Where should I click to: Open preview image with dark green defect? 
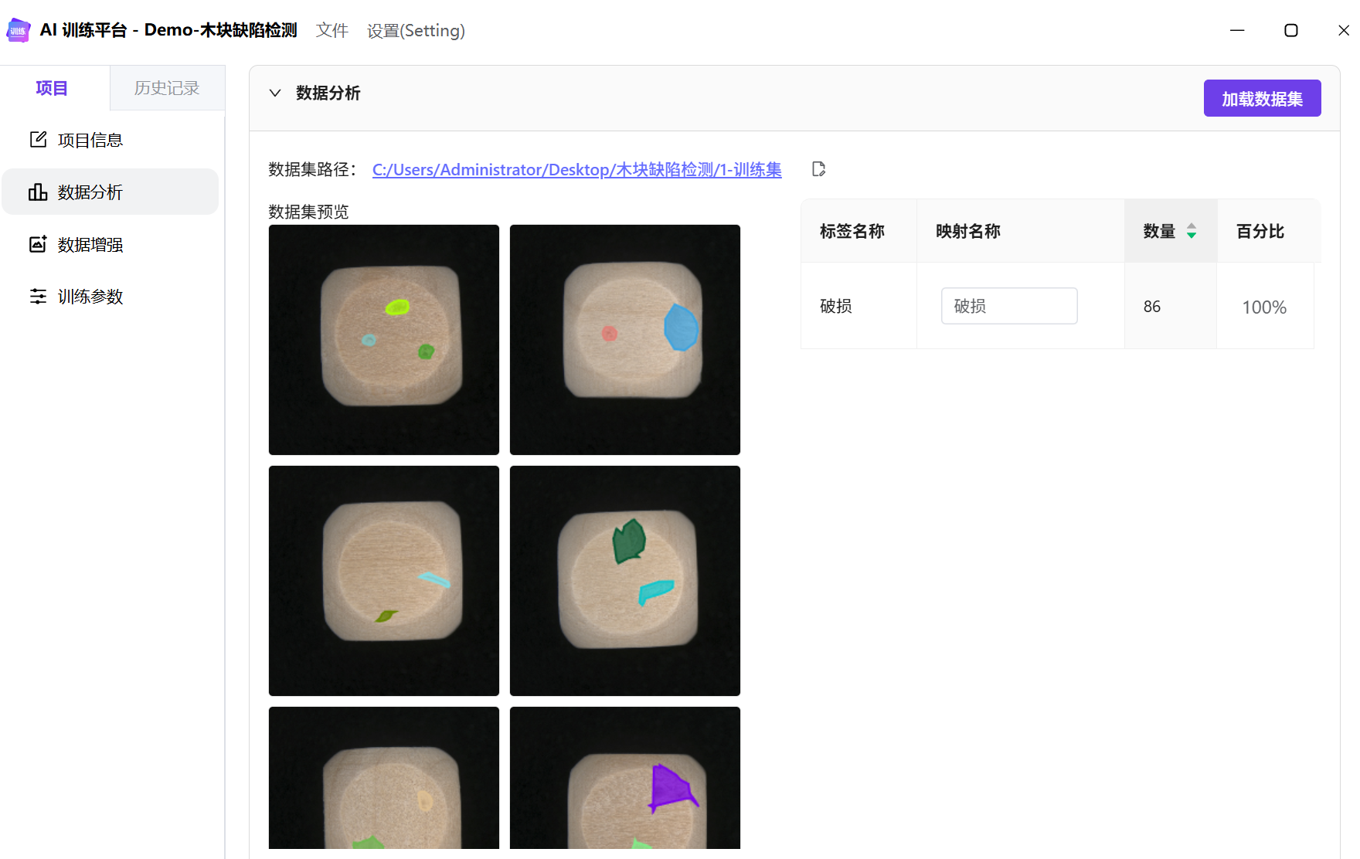pyautogui.click(x=625, y=581)
